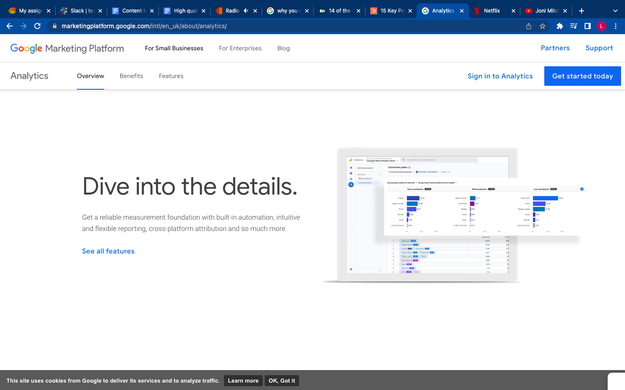Click the lock icon in address bar
This screenshot has width=625, height=390.
coord(55,26)
